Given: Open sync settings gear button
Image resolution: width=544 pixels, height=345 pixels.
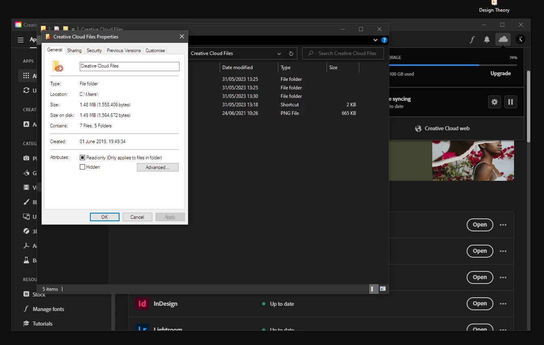Looking at the screenshot, I should [495, 102].
